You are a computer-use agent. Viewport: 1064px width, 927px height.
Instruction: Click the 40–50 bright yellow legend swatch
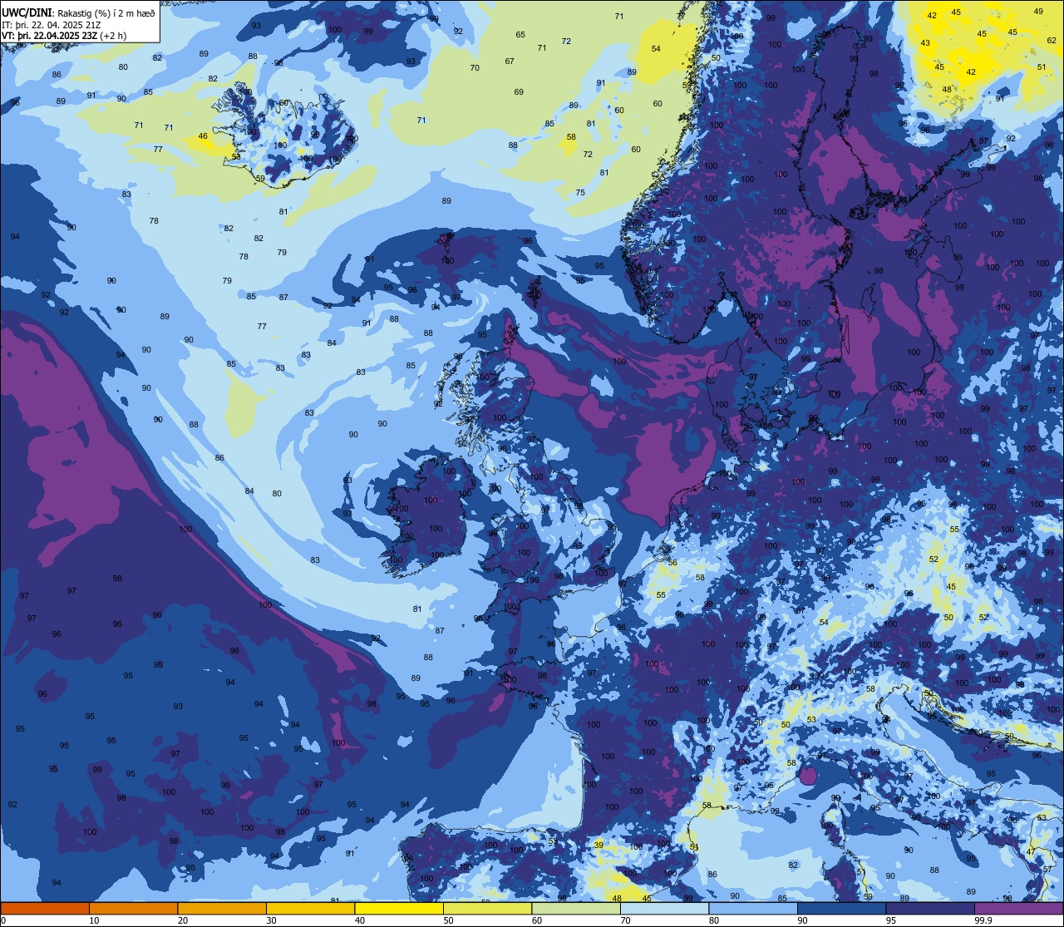(399, 908)
